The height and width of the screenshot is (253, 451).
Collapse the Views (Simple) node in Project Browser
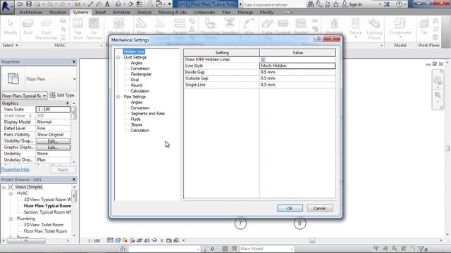tap(4, 187)
